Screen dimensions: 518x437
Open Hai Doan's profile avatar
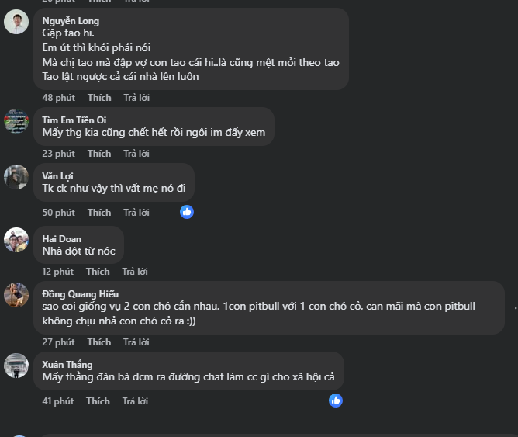16,240
